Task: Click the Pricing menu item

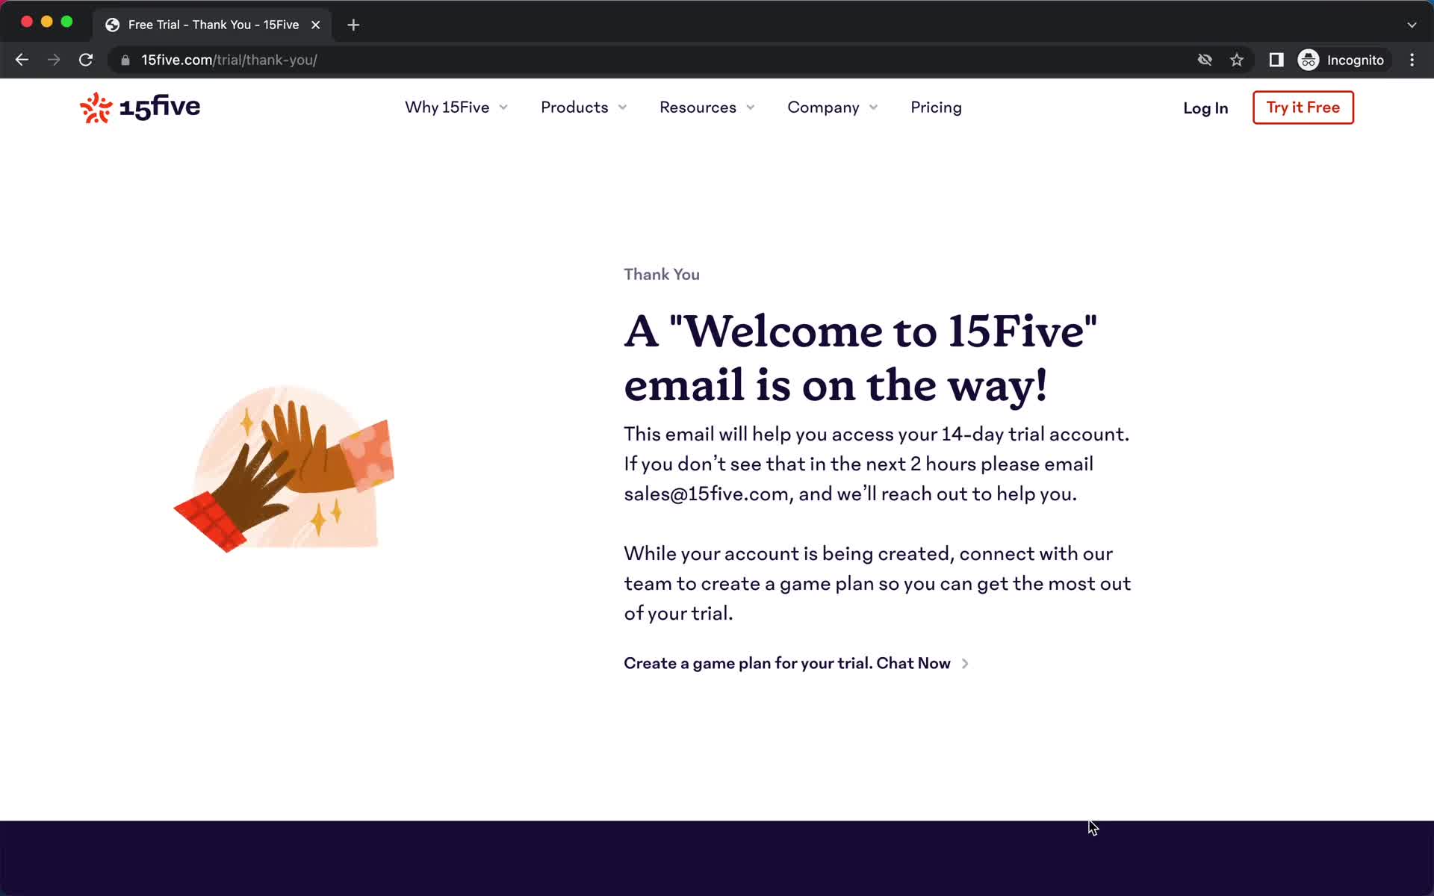Action: 935,106
